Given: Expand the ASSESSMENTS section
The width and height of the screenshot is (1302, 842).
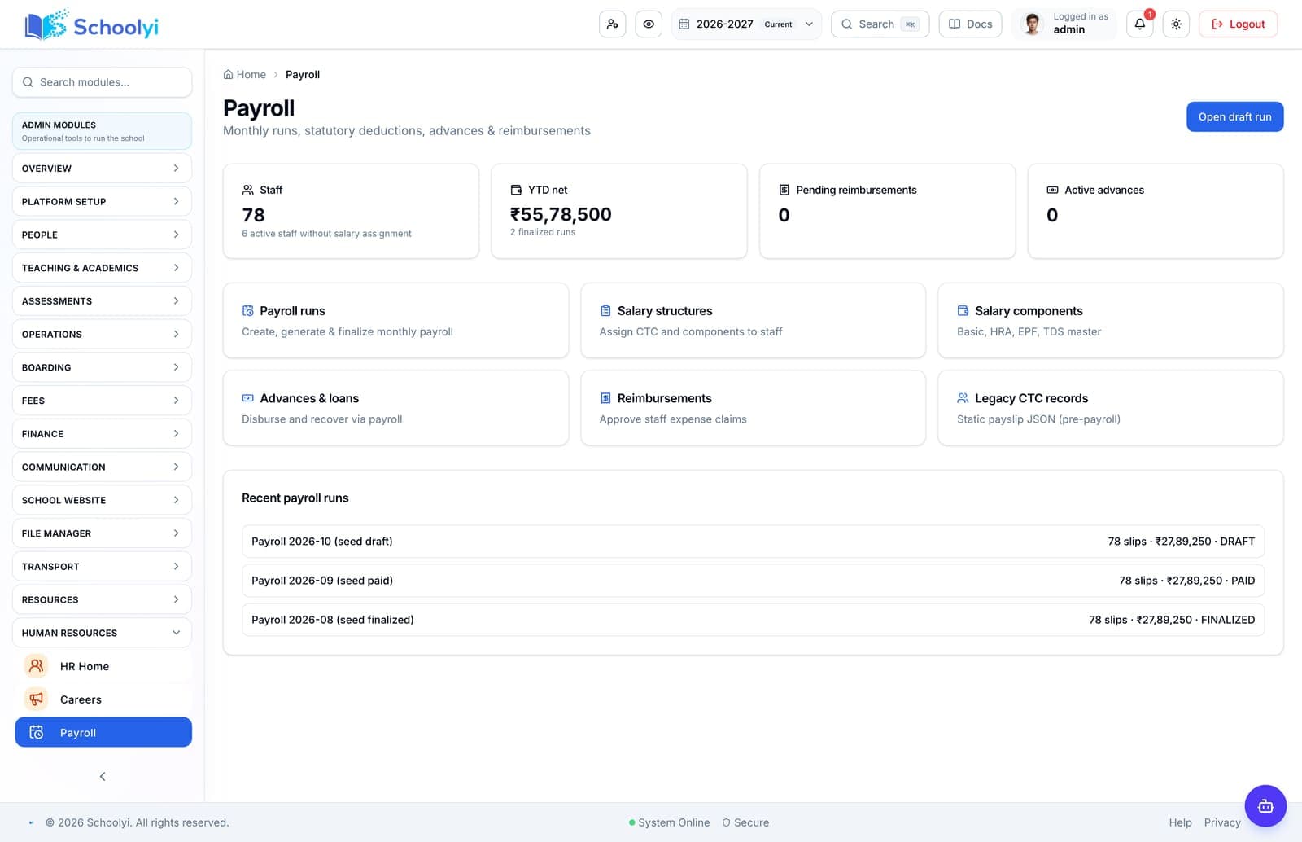Looking at the screenshot, I should 102,301.
